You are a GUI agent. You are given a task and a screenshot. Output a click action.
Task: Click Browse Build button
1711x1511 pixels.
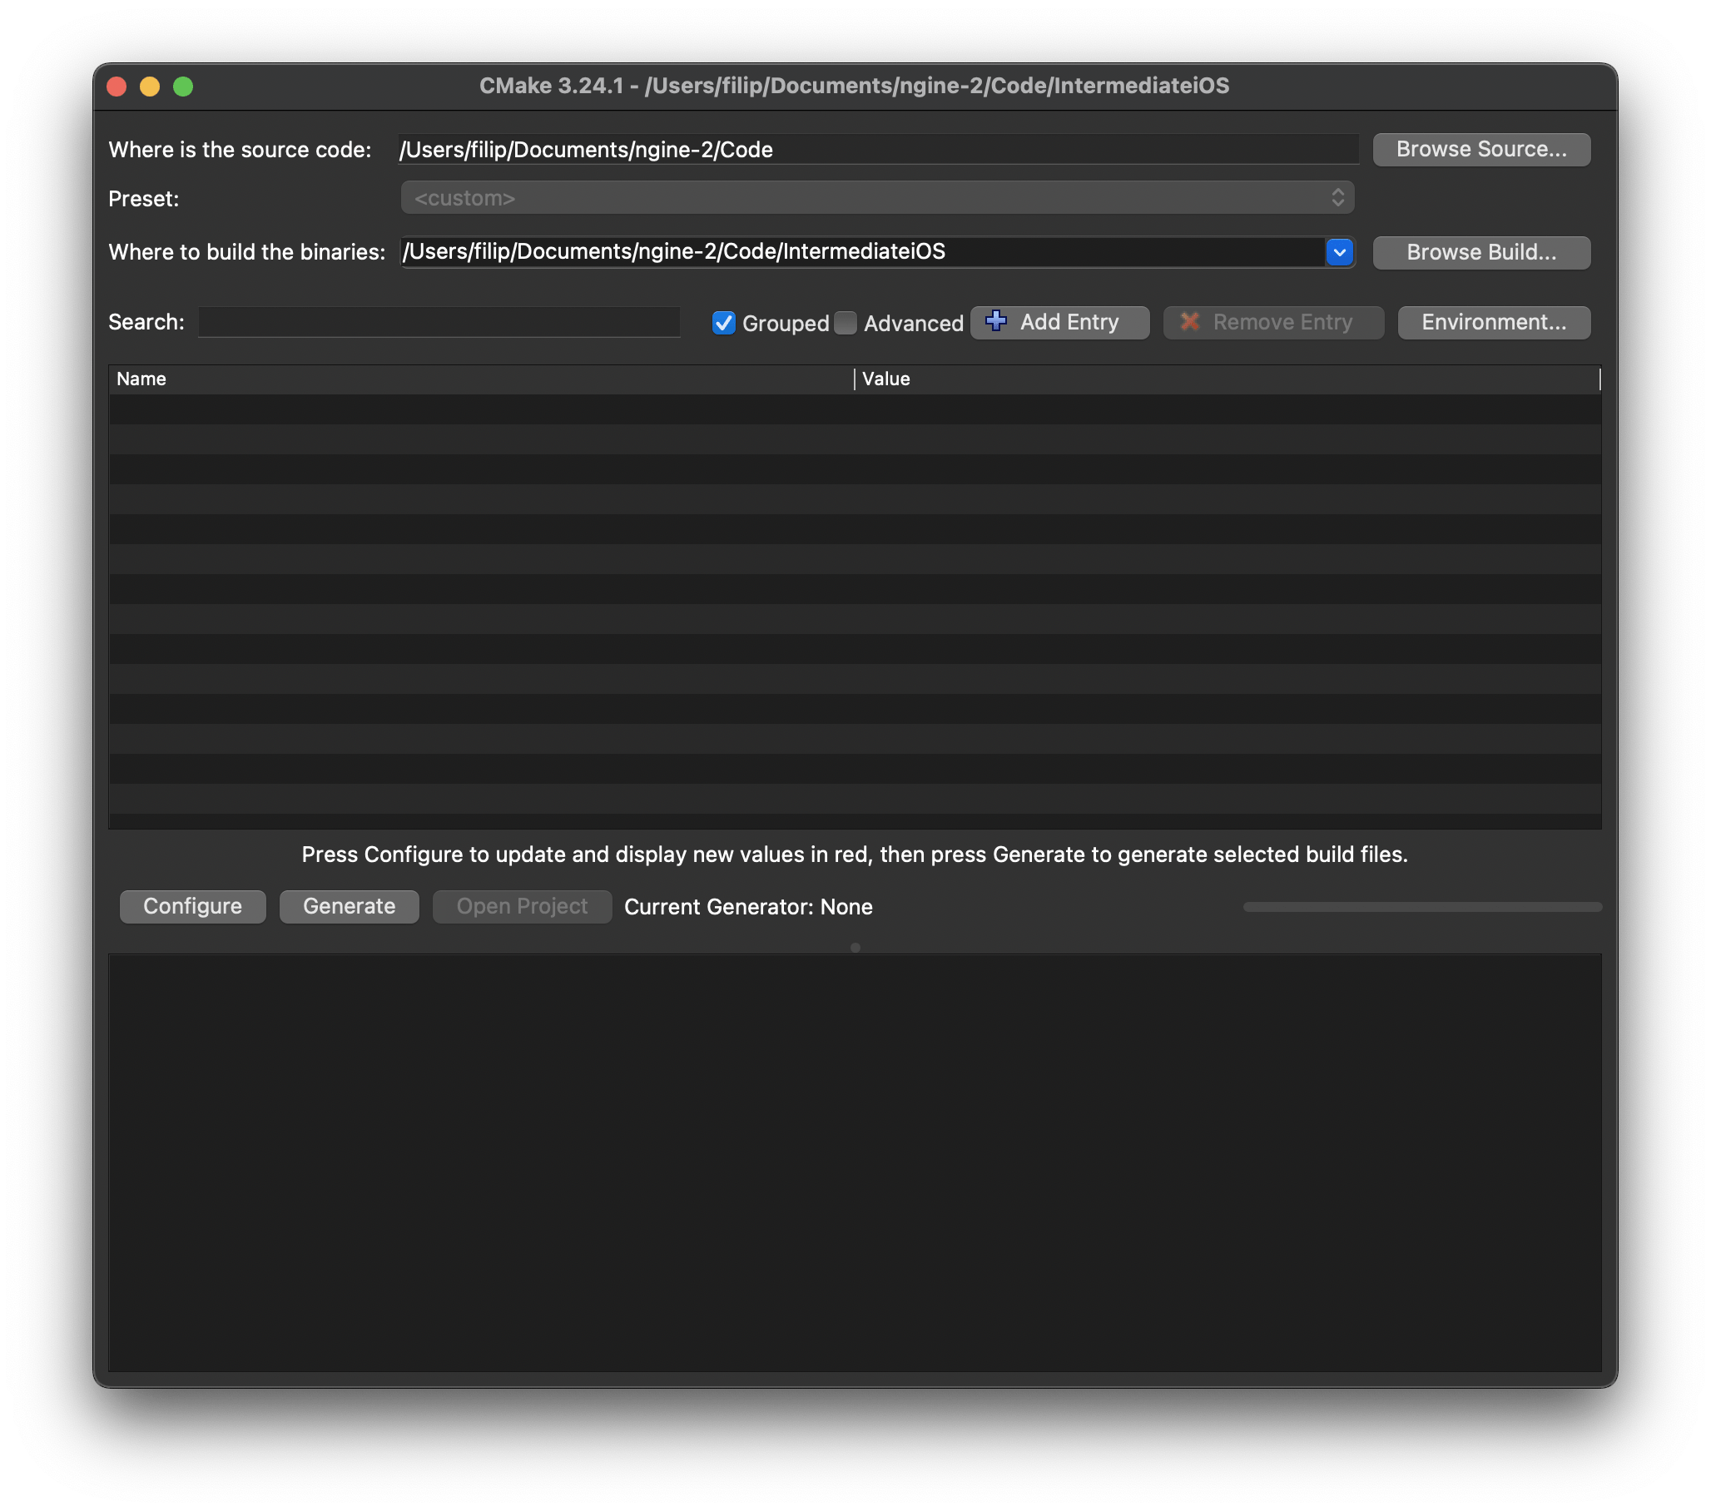pyautogui.click(x=1480, y=252)
